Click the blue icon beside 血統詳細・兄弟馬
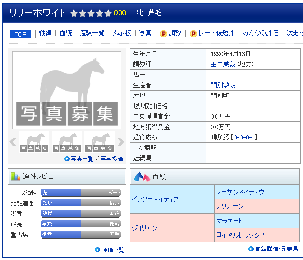 tap(251, 249)
